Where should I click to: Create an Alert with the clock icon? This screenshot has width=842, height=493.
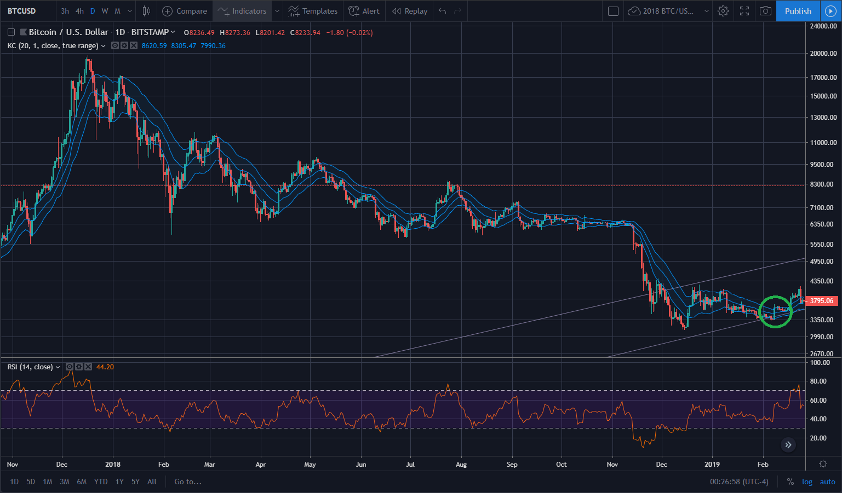364,11
